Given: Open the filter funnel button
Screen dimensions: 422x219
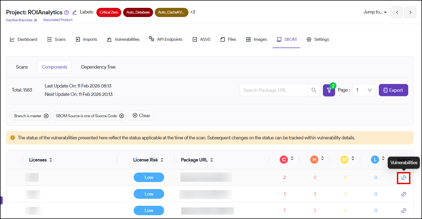Looking at the screenshot, I should click(329, 90).
